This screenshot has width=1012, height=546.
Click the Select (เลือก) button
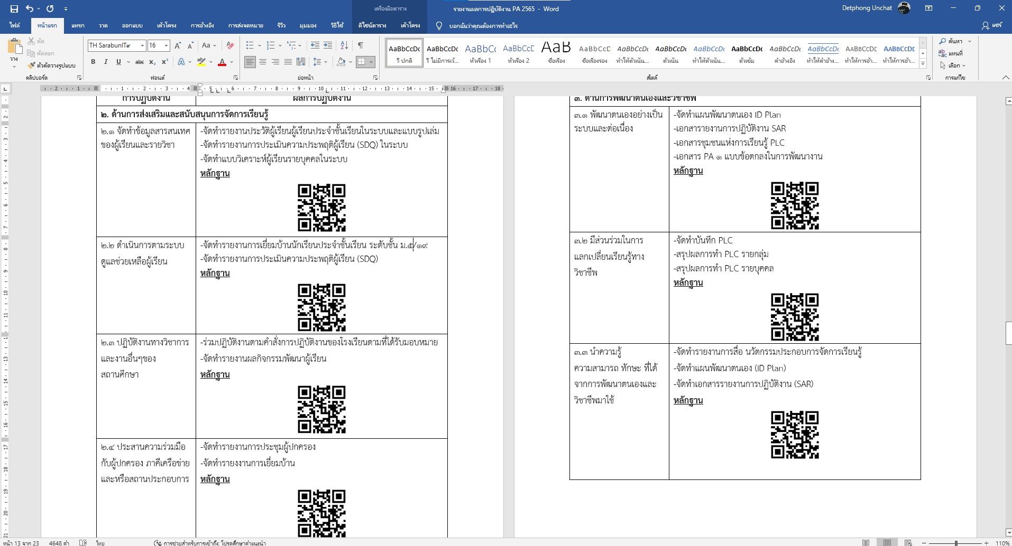click(x=952, y=65)
